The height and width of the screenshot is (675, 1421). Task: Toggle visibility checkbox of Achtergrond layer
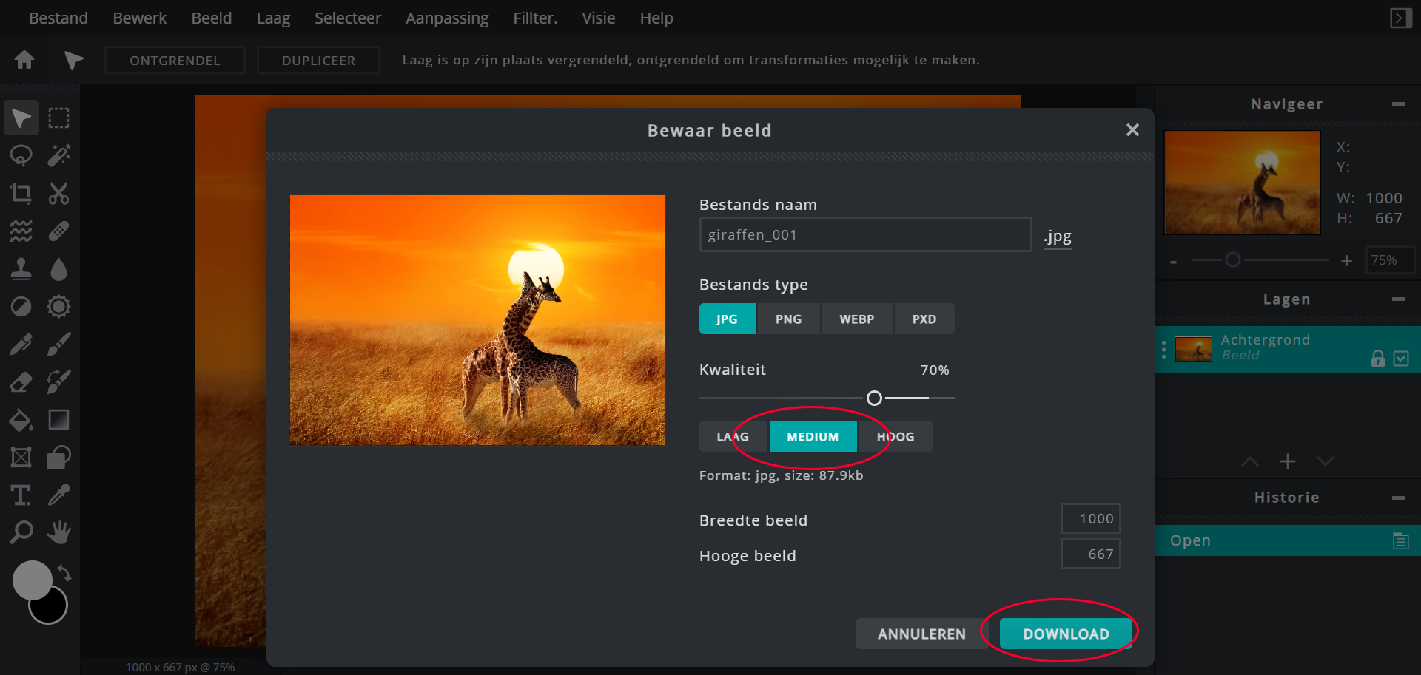tap(1401, 359)
